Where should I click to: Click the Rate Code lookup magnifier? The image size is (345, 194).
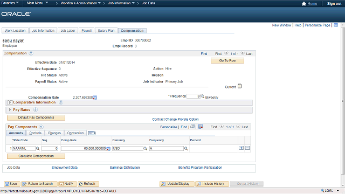tap(38, 149)
